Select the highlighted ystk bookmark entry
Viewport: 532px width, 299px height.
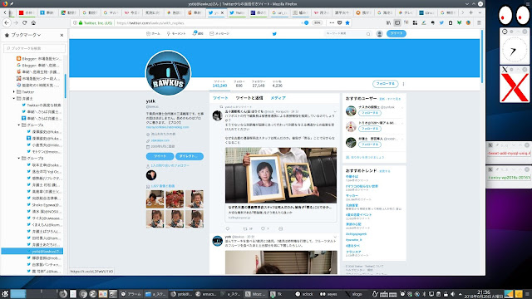[32, 251]
